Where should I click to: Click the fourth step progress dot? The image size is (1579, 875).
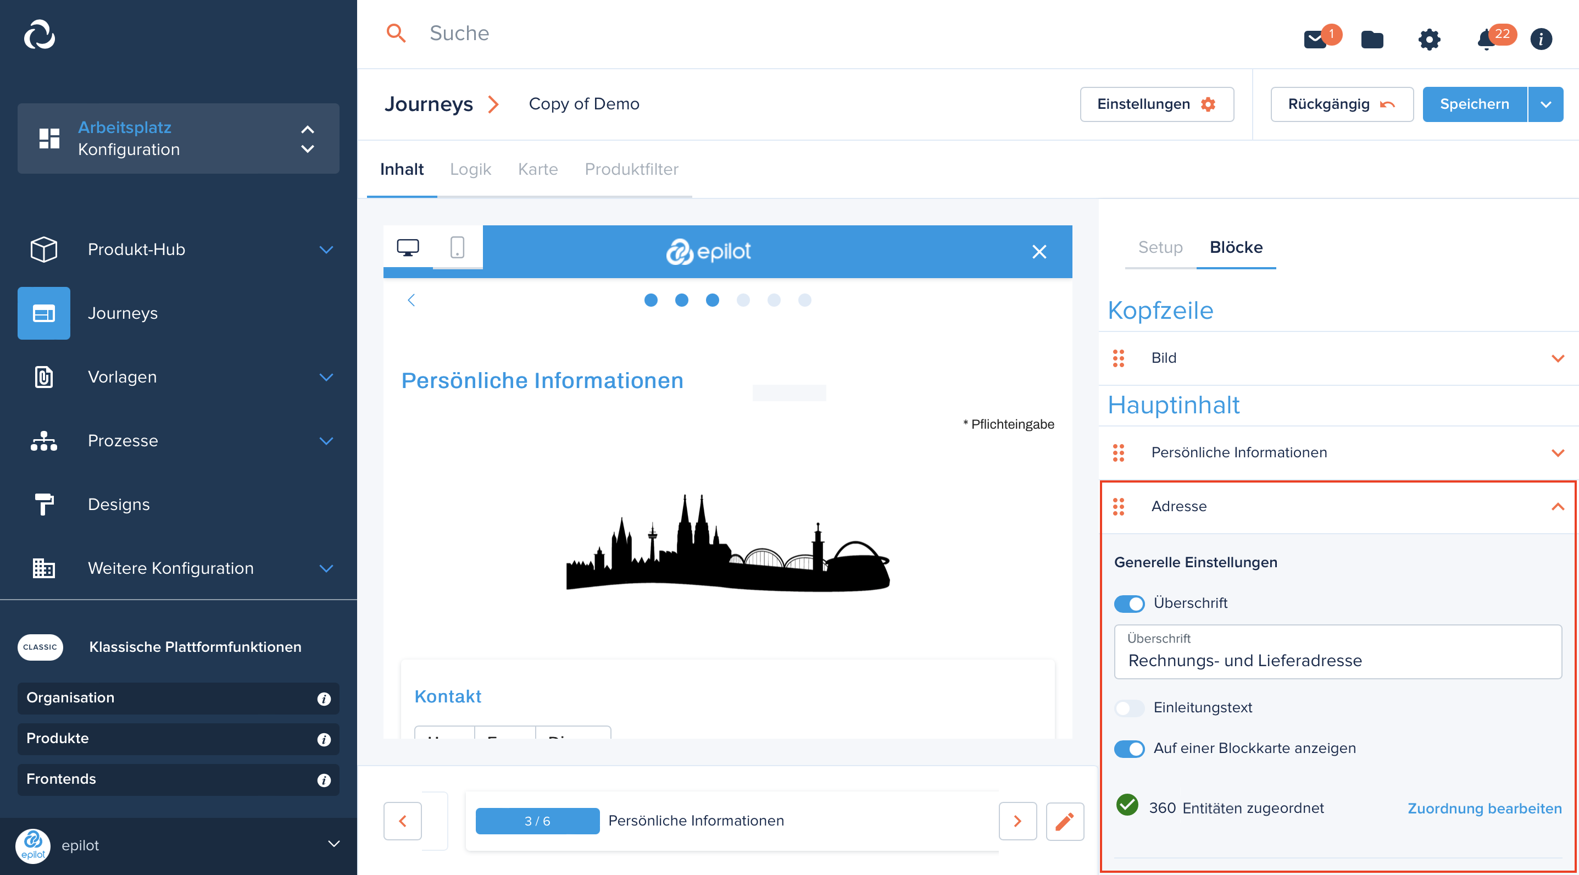pos(743,300)
